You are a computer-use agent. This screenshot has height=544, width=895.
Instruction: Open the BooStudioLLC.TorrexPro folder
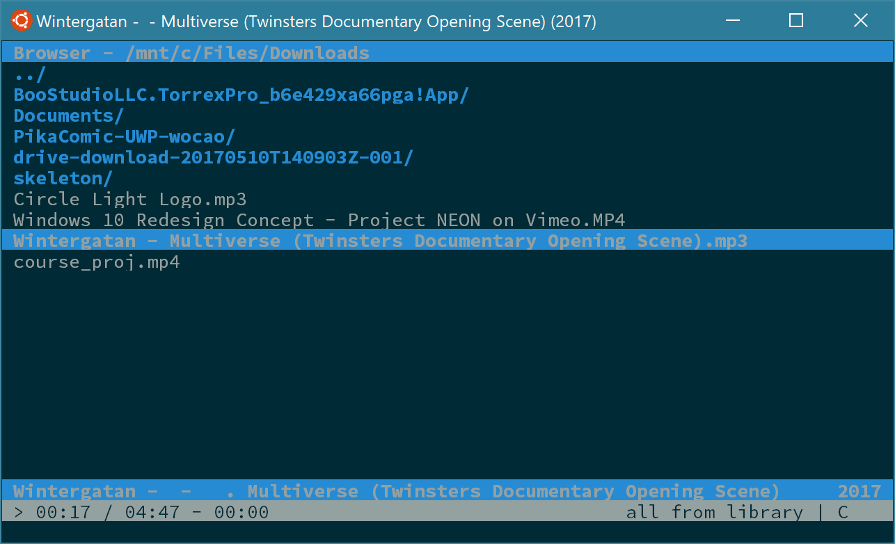241,95
